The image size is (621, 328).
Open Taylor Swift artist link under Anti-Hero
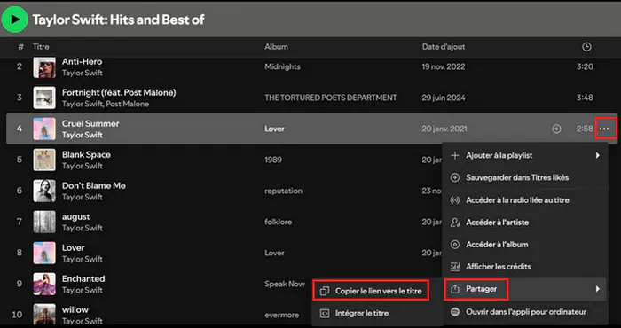(82, 73)
